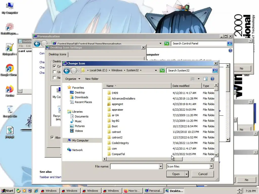Switch to the How to... Firefox taskbar item
259x194 pixels.
click(133, 191)
